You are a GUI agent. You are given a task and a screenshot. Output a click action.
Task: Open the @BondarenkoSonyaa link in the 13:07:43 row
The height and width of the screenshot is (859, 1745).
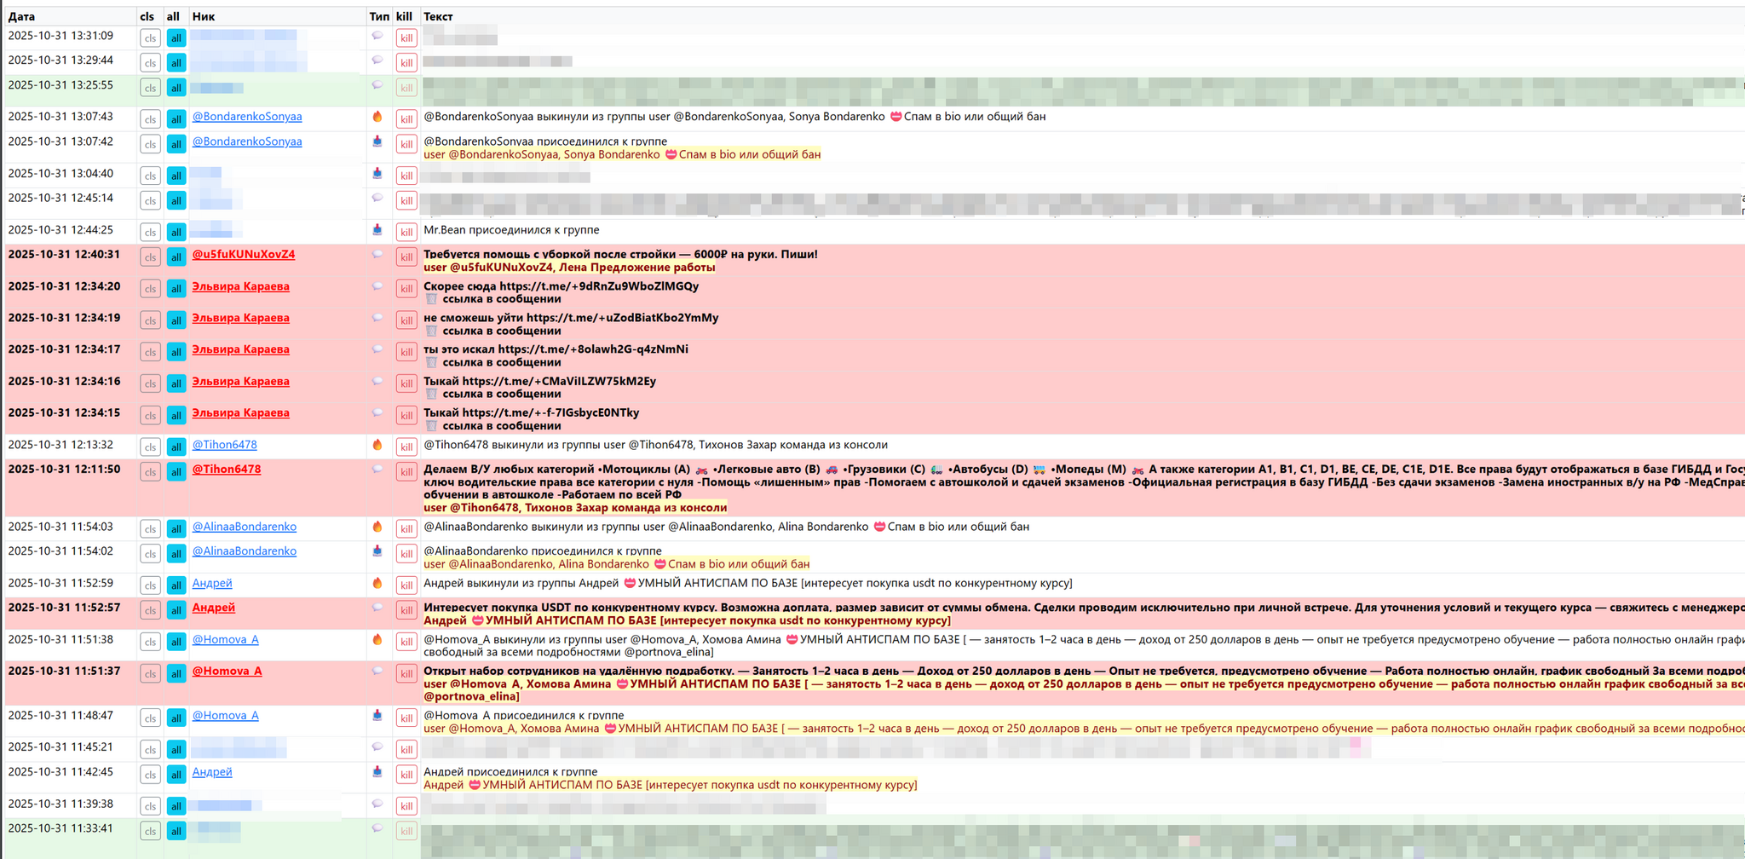[246, 117]
